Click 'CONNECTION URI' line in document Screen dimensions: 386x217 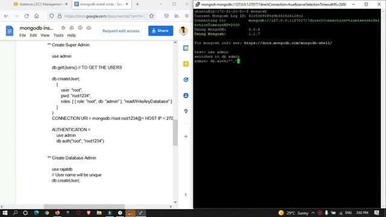(113, 118)
